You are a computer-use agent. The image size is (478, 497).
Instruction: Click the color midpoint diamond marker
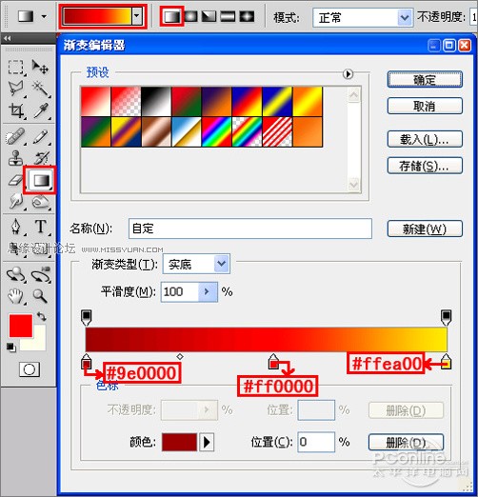point(180,357)
